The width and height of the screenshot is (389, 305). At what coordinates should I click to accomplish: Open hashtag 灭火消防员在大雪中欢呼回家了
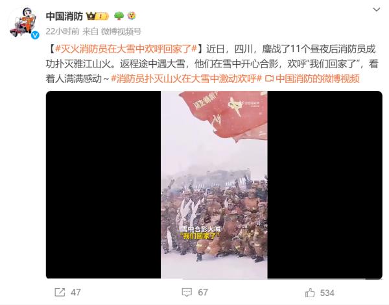coord(126,49)
